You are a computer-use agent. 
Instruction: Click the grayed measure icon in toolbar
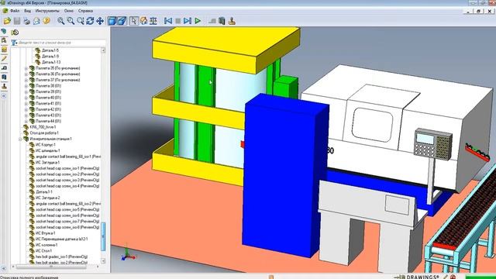pyautogui.click(x=212, y=21)
